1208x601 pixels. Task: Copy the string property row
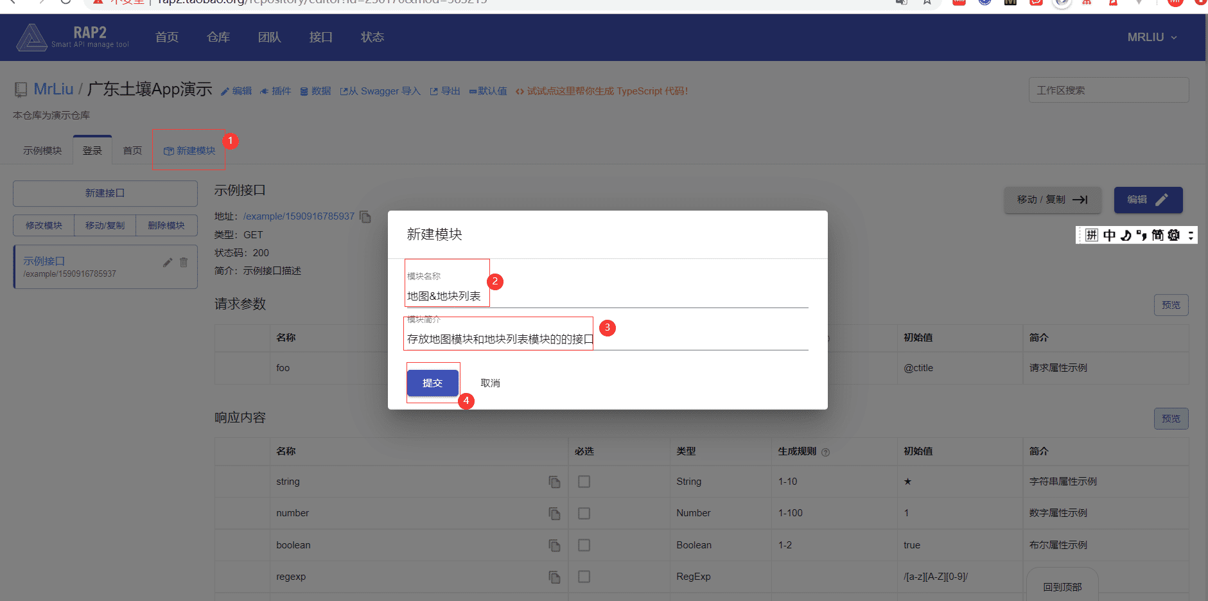click(x=554, y=482)
